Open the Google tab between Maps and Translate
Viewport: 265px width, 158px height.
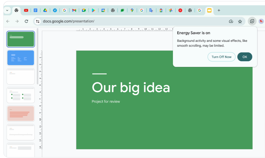pyautogui.click(x=142, y=10)
